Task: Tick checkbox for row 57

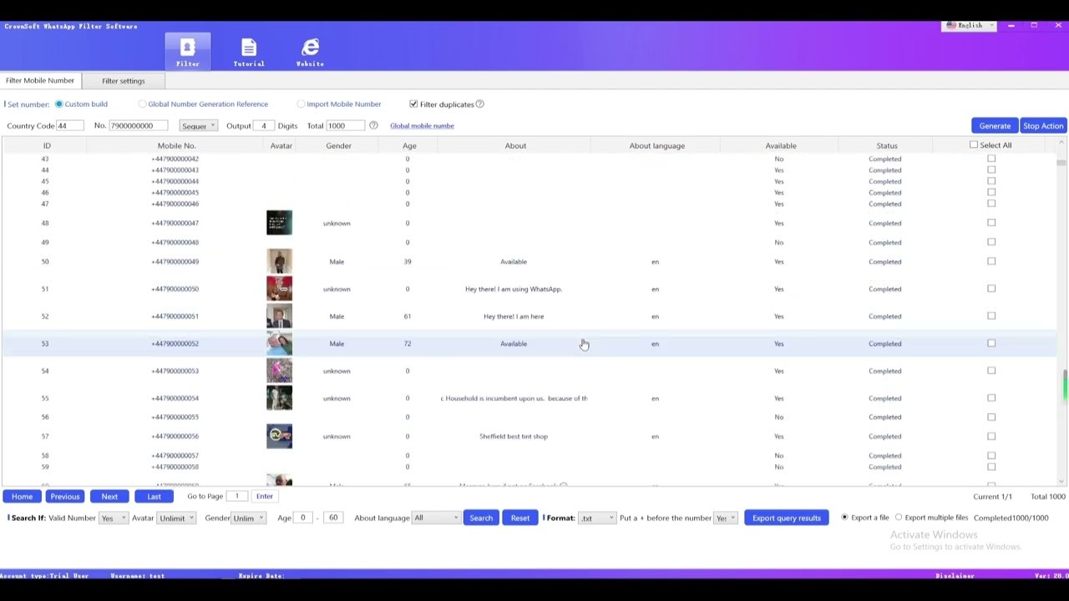Action: pos(991,436)
